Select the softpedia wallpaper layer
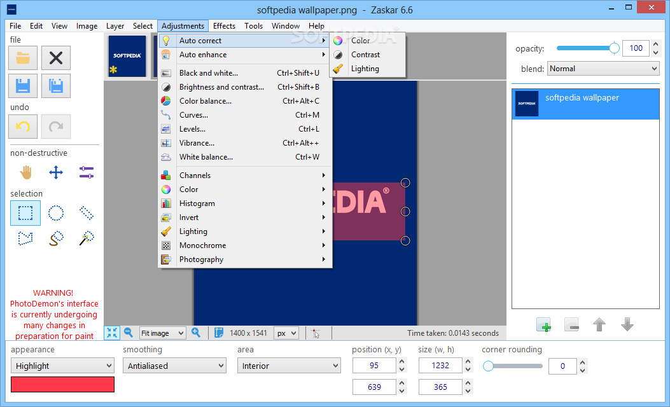The height and width of the screenshot is (407, 670). 585,104
